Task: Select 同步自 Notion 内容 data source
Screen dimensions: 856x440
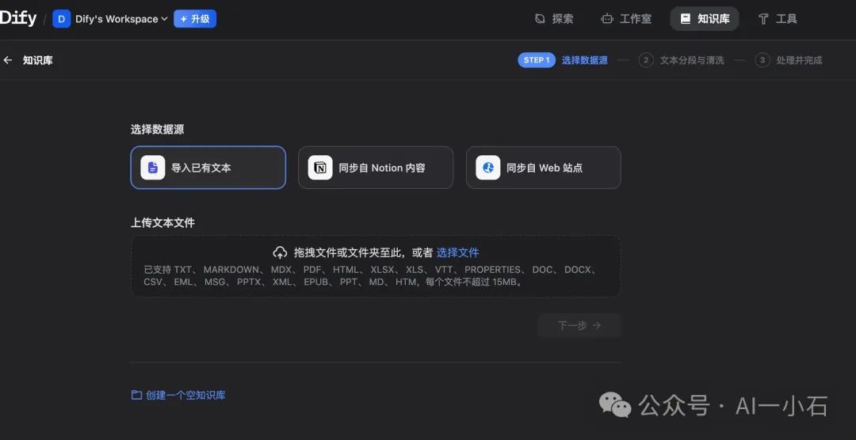Action: (376, 168)
